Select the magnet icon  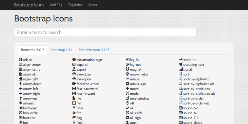coord(127,69)
